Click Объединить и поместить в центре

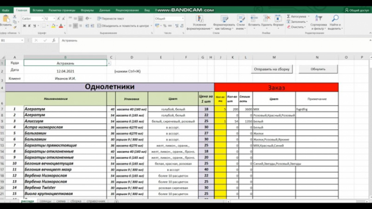pyautogui.click(x=123, y=26)
